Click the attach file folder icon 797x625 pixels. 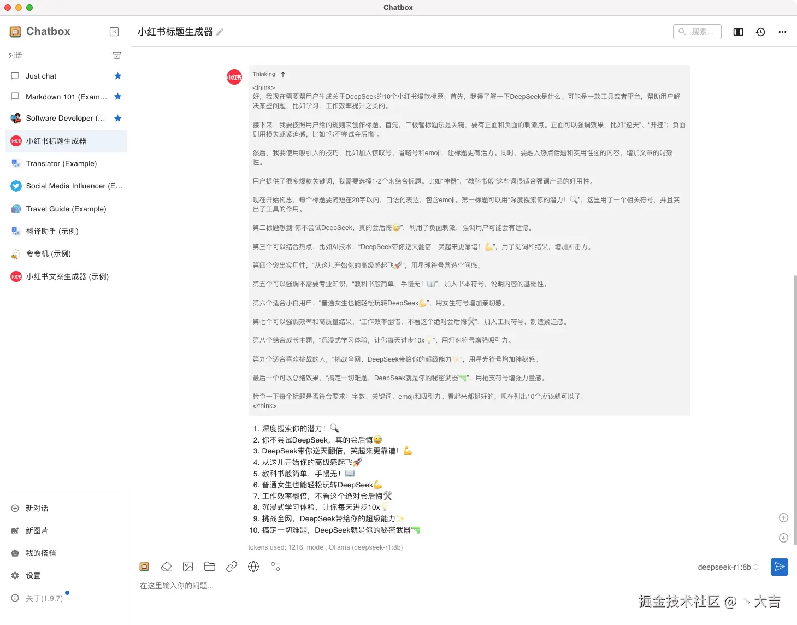pos(210,567)
